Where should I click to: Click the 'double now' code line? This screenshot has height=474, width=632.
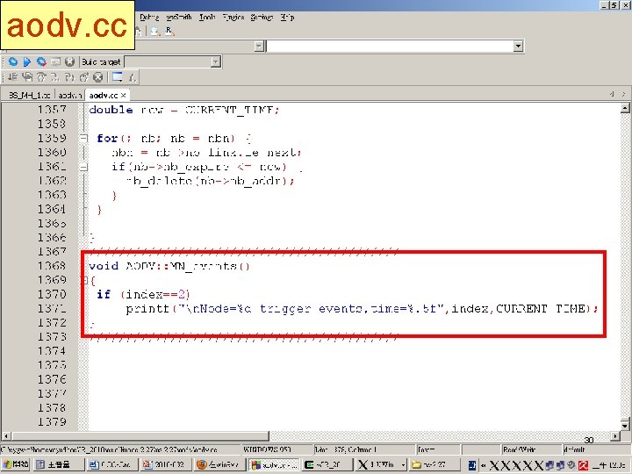pyautogui.click(x=183, y=110)
